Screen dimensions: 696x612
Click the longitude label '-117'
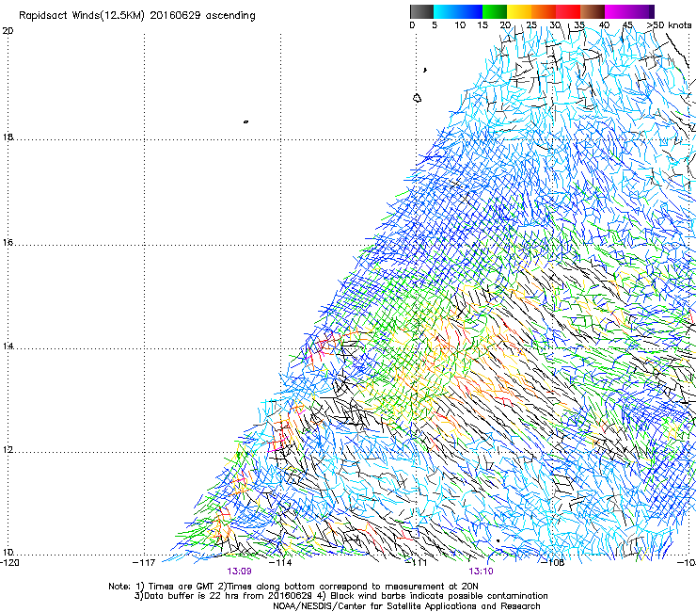click(x=144, y=563)
